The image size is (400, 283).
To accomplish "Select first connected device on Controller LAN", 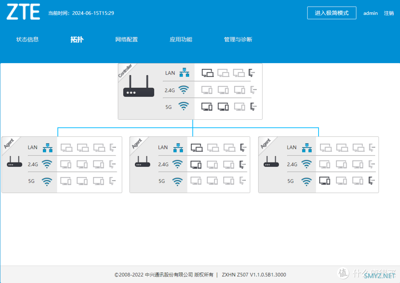I will click(207, 73).
